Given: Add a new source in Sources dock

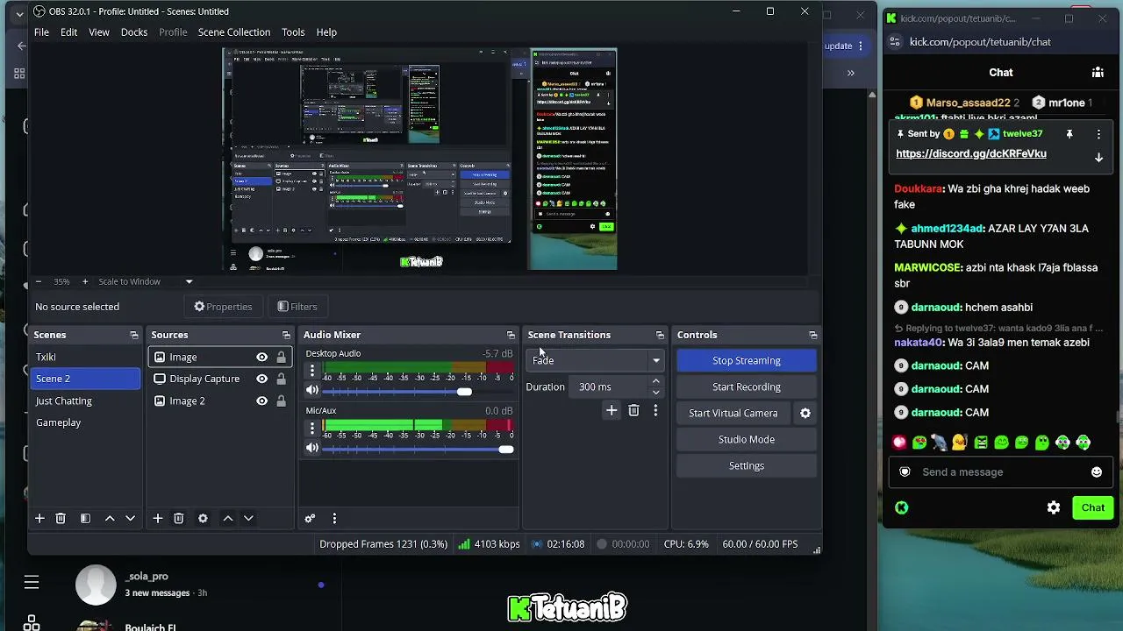Looking at the screenshot, I should click(x=158, y=518).
